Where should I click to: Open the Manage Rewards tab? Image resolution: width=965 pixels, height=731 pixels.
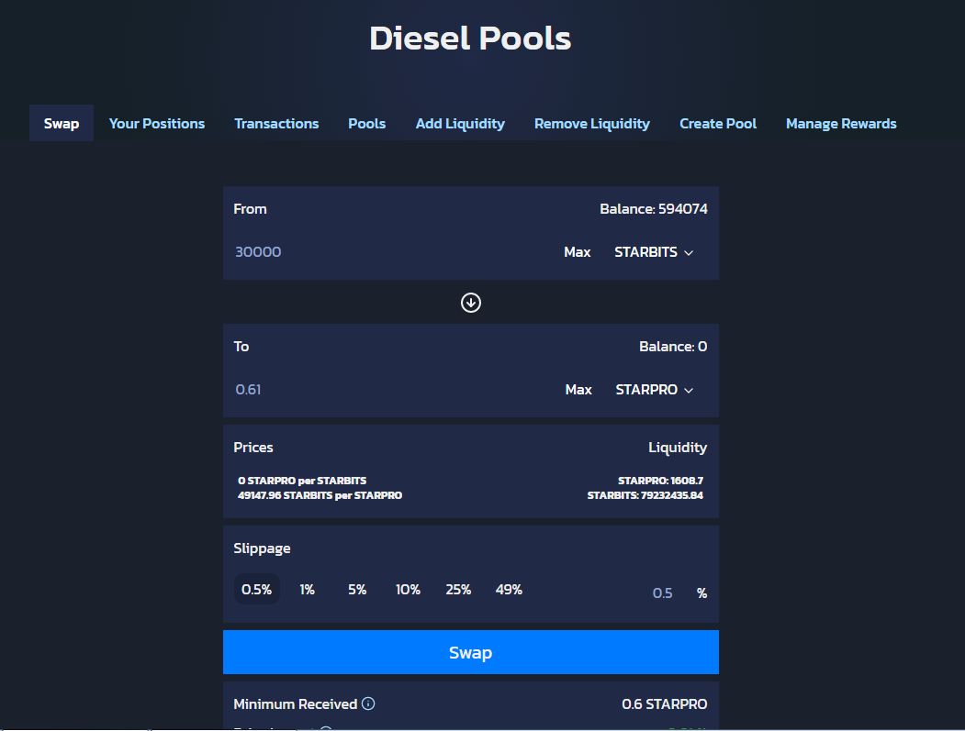click(x=841, y=124)
